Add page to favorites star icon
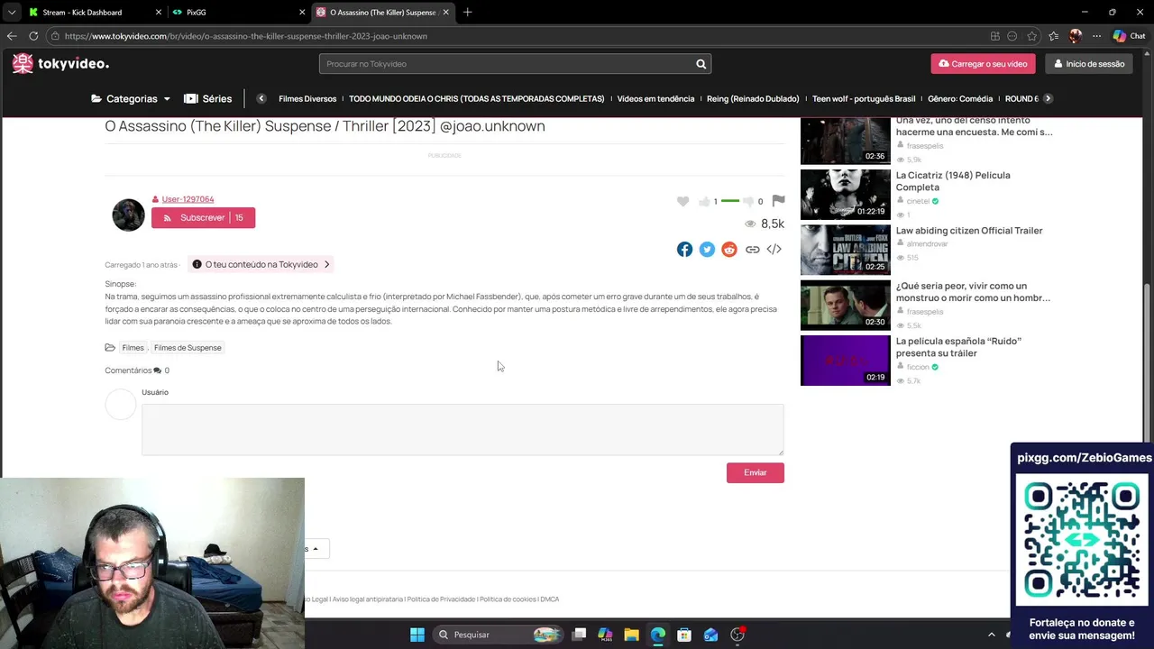Image resolution: width=1154 pixels, height=649 pixels. pos(1032,36)
